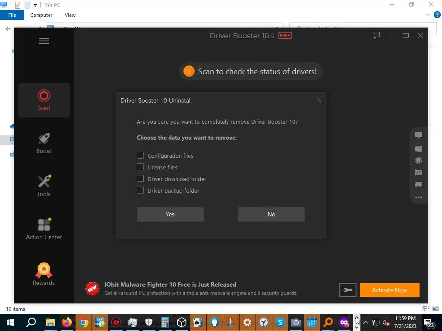Click the CPU chip icon in right panel
Viewport: 442px width, 331px height.
pos(419,161)
